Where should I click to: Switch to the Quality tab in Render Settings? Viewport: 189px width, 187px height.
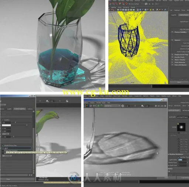pyautogui.click(x=9, y=109)
